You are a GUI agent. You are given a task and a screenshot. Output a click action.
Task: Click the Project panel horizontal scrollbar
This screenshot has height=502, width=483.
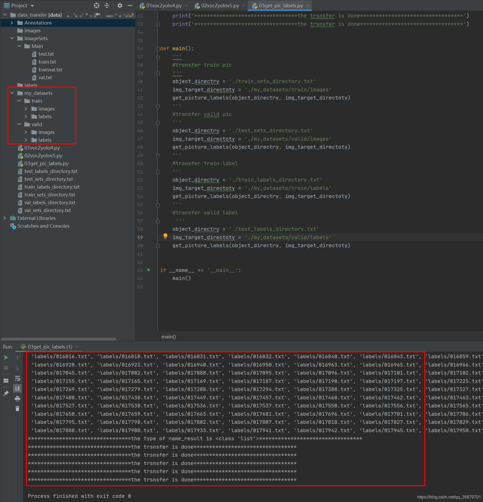[59, 339]
